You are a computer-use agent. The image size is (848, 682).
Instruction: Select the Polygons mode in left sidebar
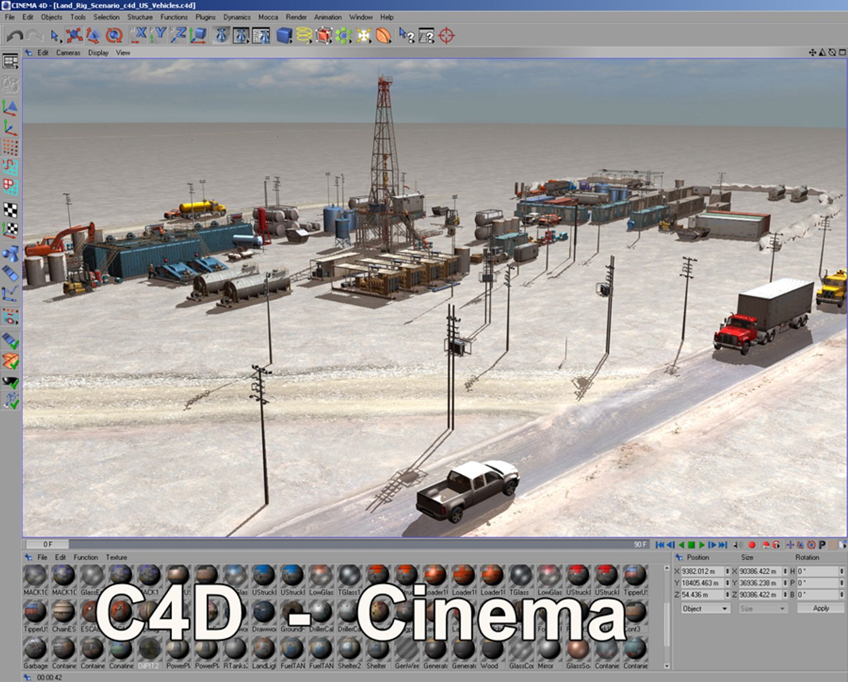(x=10, y=188)
